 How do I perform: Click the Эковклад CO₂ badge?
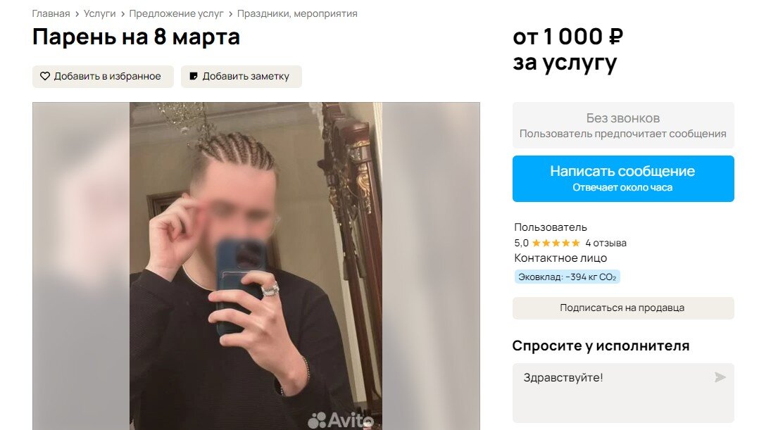pos(567,277)
